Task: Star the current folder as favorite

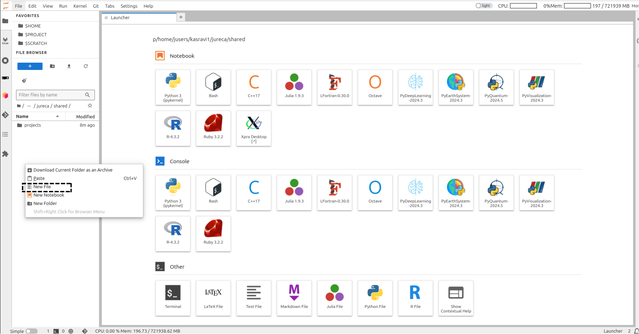Action: [90, 106]
